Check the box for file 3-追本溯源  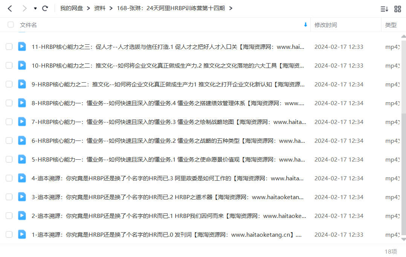point(9,197)
